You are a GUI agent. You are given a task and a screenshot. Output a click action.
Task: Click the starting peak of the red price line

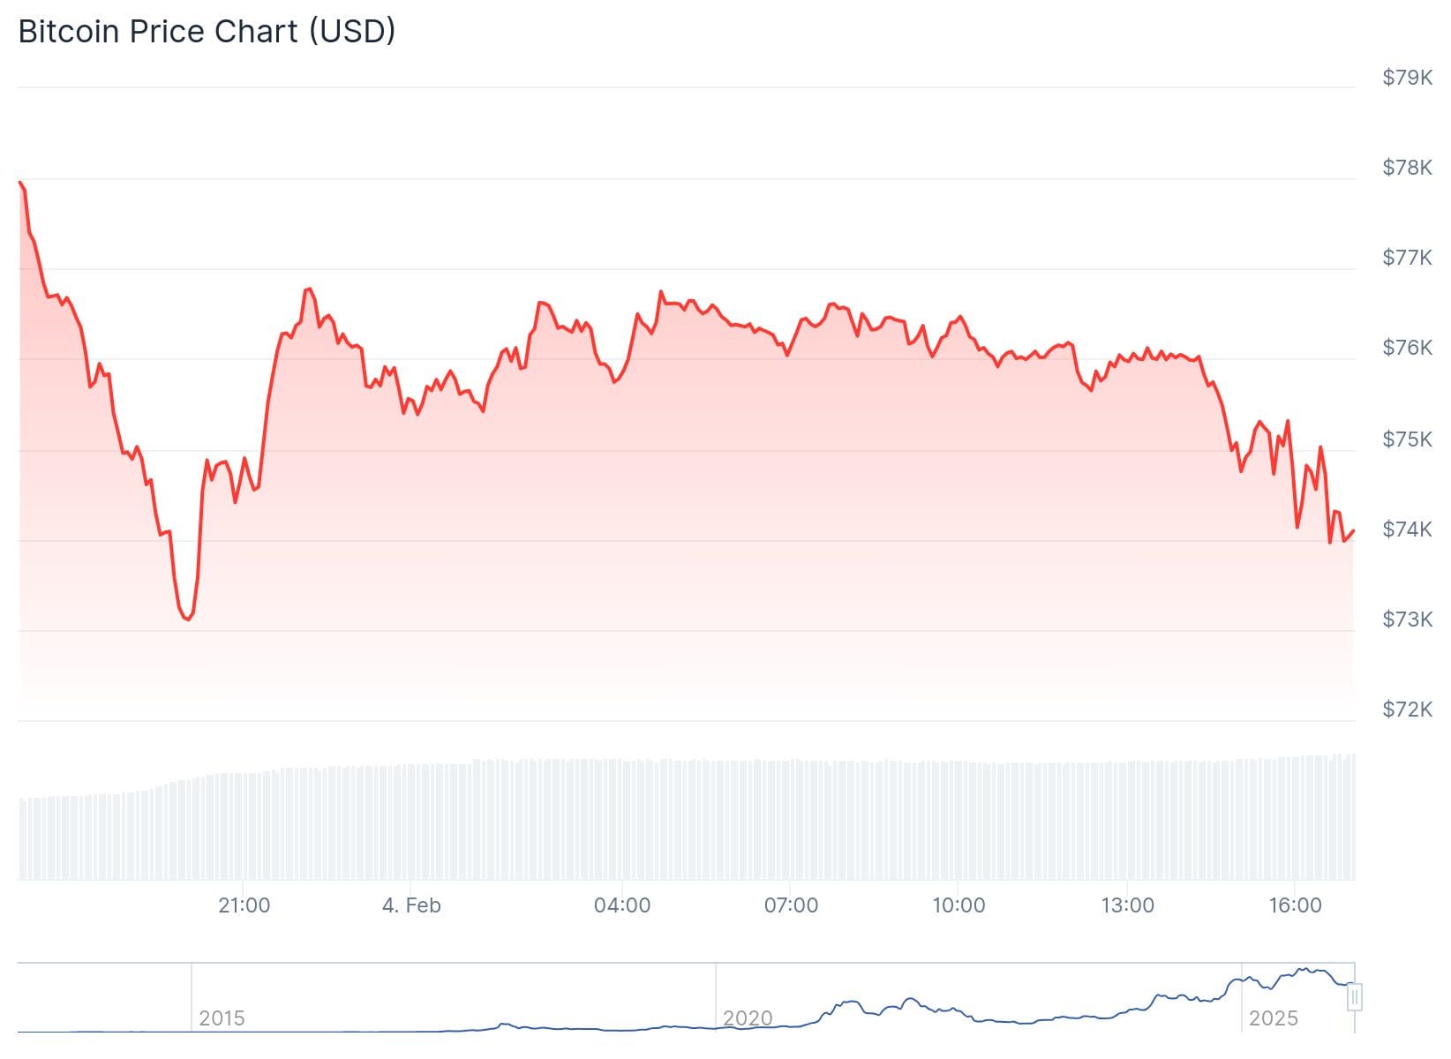[19, 182]
